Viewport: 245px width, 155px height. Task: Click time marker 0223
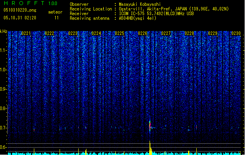(x=73, y=33)
